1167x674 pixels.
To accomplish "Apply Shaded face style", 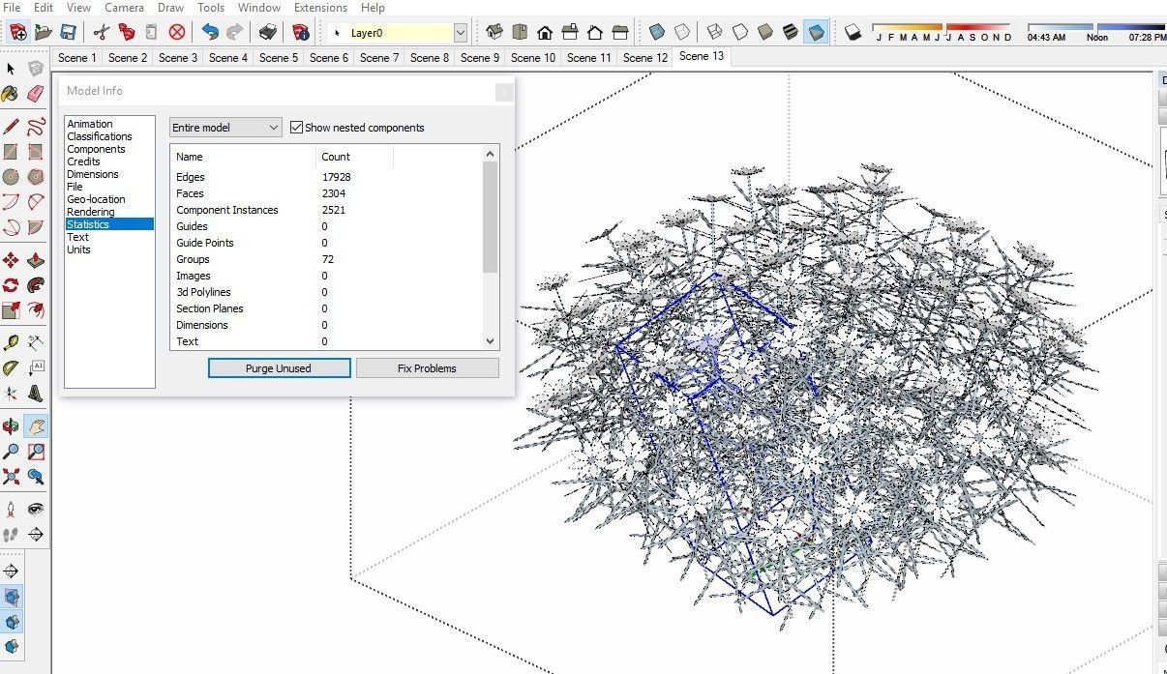I will [x=765, y=32].
